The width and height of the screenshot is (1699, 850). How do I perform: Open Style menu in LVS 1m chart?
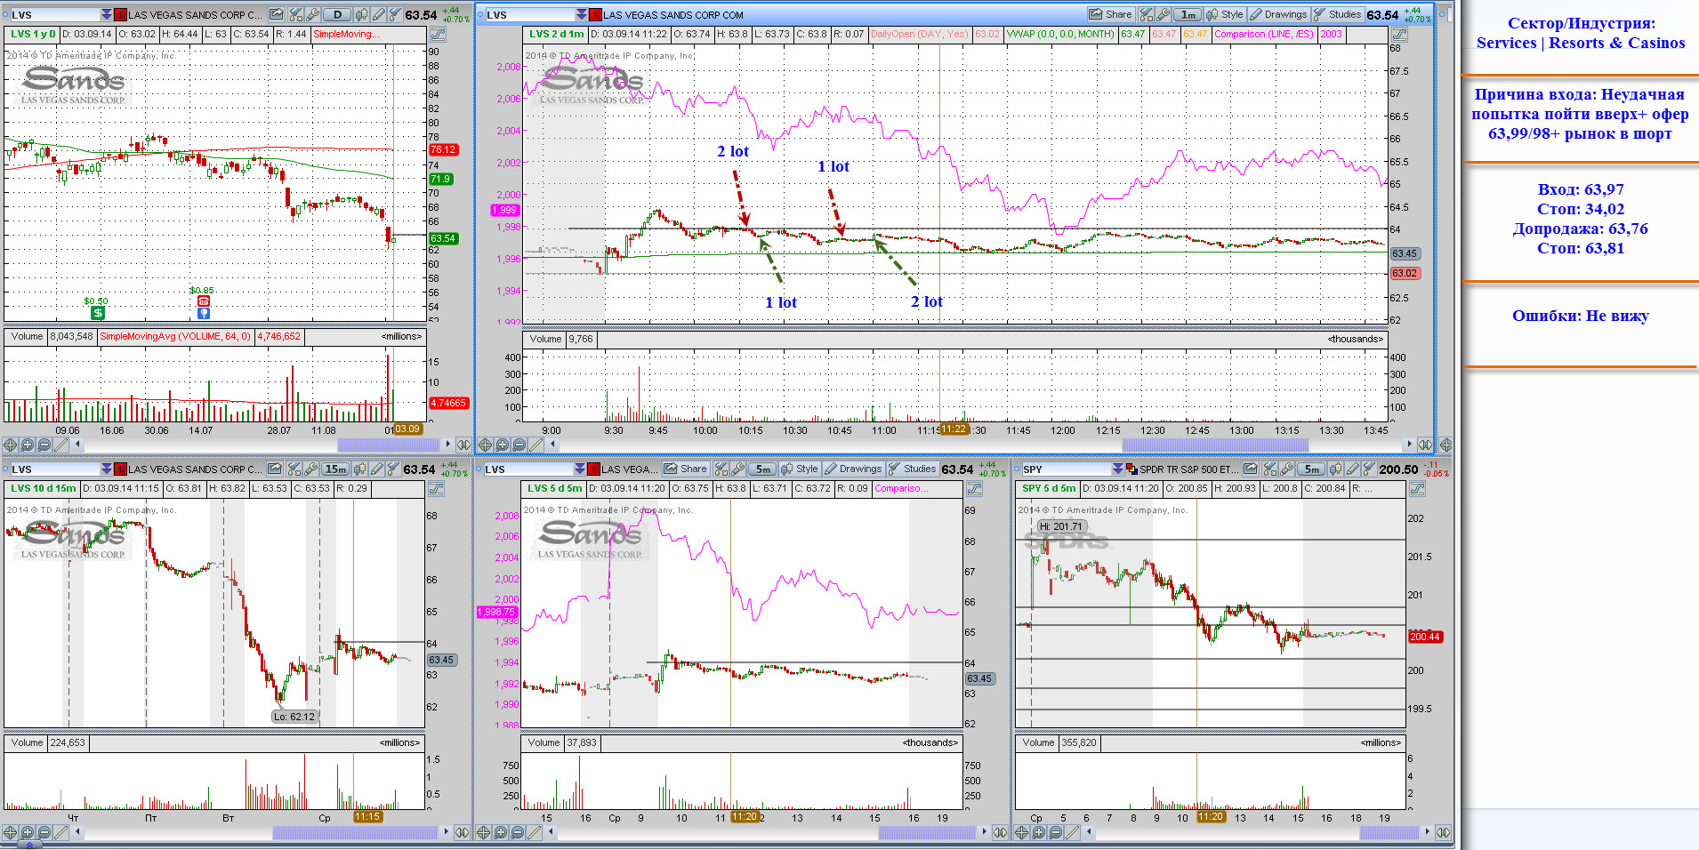pyautogui.click(x=1224, y=15)
